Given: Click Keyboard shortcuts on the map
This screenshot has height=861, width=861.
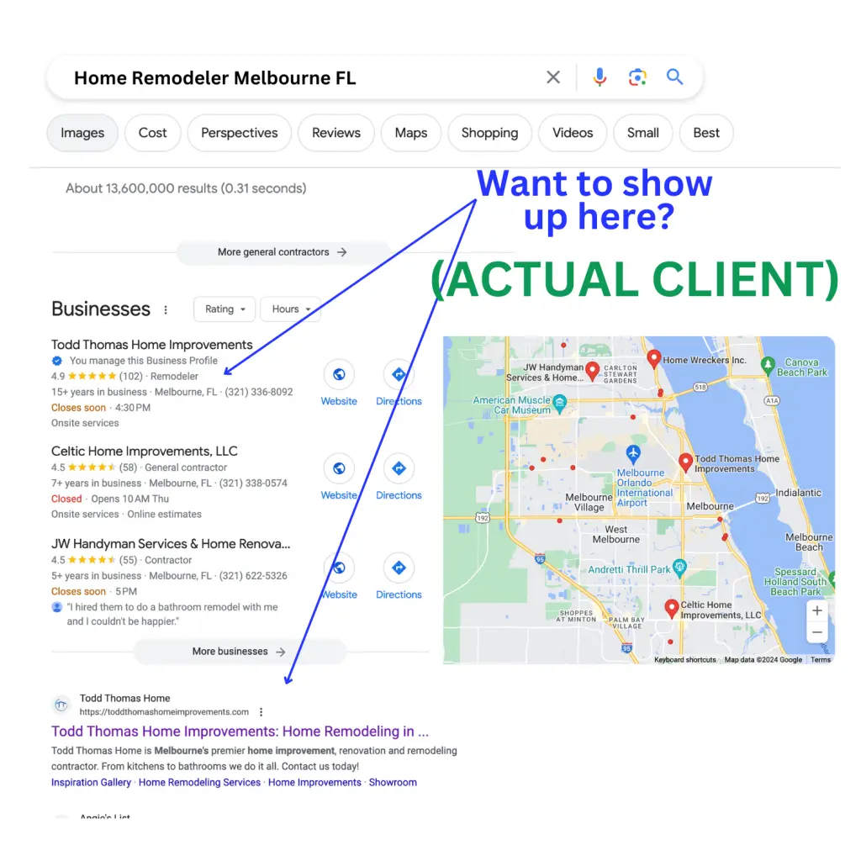Looking at the screenshot, I should (684, 660).
